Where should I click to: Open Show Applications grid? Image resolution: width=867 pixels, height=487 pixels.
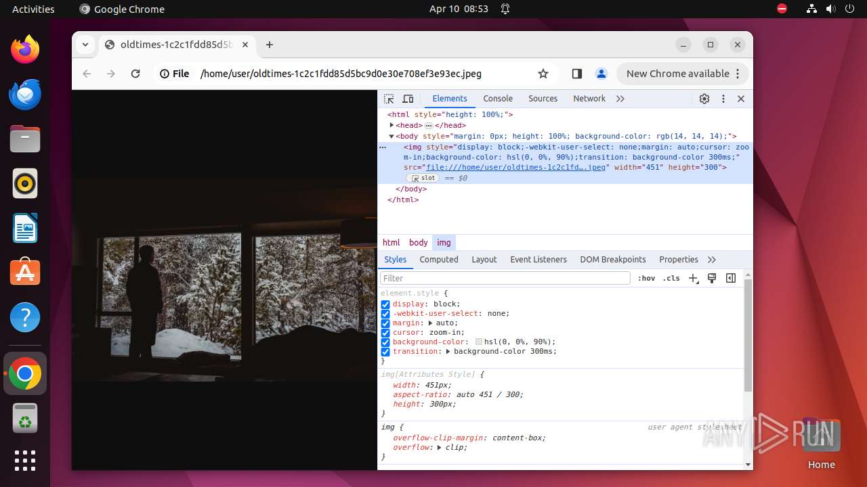pyautogui.click(x=25, y=461)
